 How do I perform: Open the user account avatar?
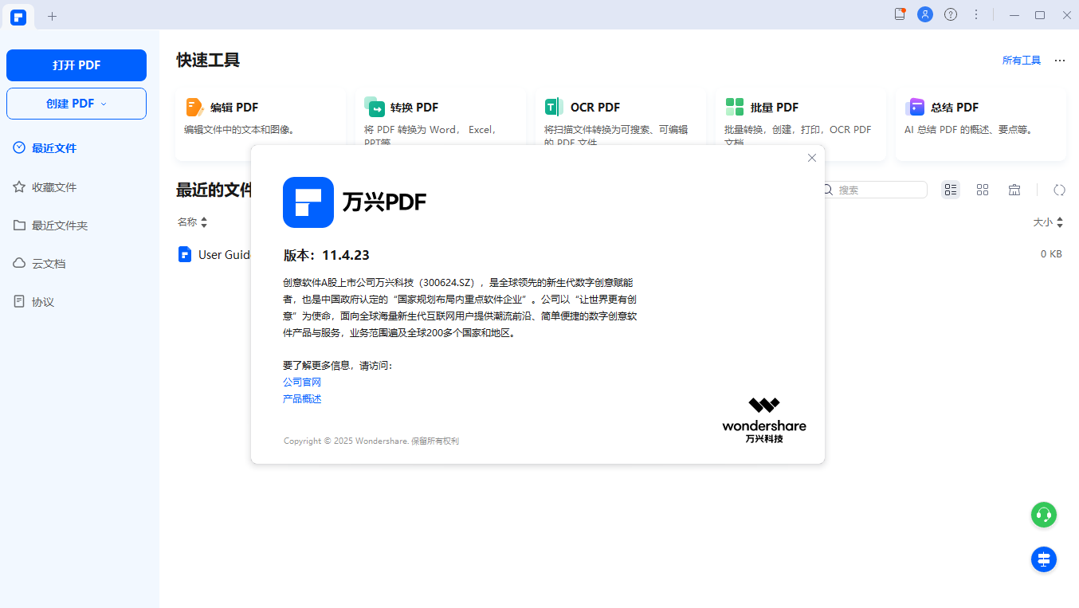925,14
